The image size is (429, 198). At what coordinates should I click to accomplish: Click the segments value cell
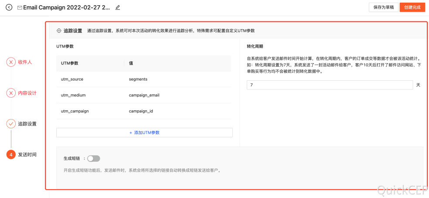click(x=138, y=79)
